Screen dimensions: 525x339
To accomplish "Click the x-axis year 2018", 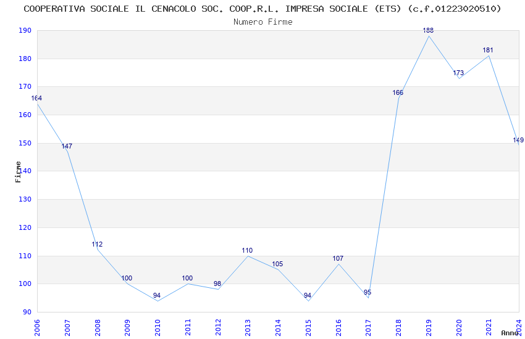I will pos(398,328).
